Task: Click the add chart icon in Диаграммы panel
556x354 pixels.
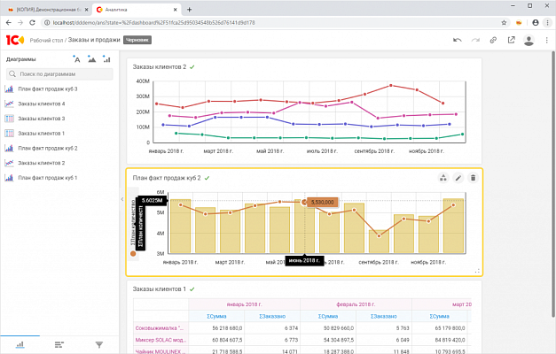Action: (x=106, y=59)
